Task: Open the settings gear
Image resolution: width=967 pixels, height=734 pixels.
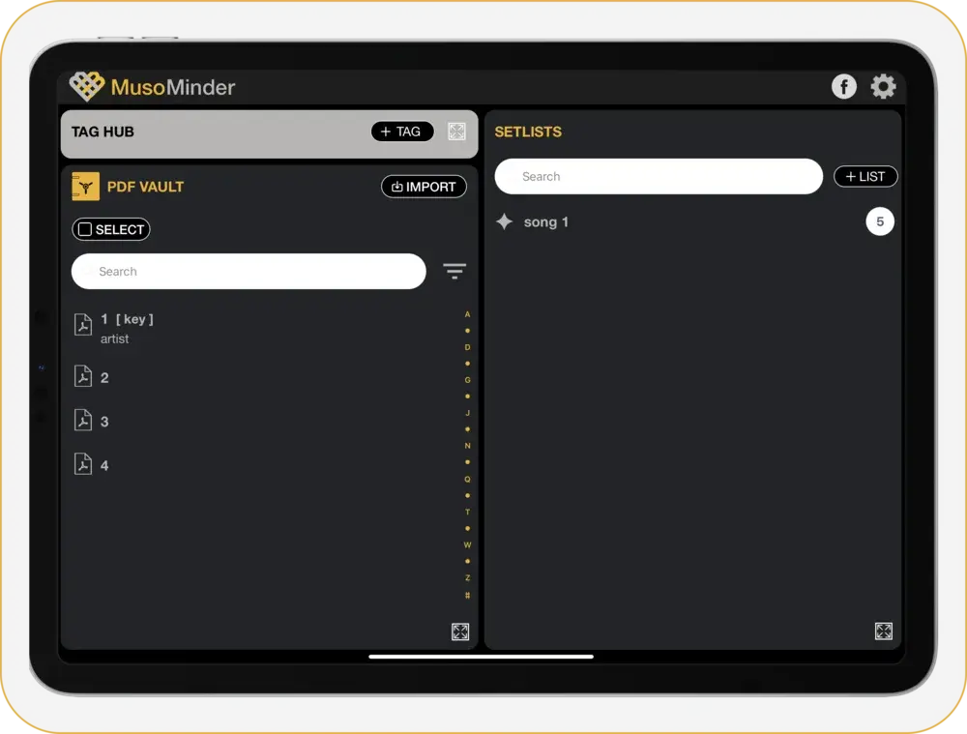Action: pyautogui.click(x=883, y=87)
